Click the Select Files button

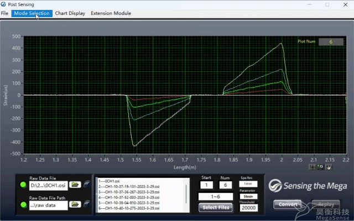[215, 208]
